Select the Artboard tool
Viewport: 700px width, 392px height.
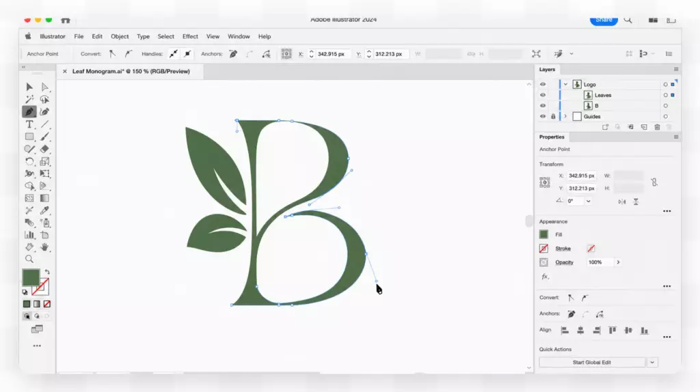pos(44,234)
